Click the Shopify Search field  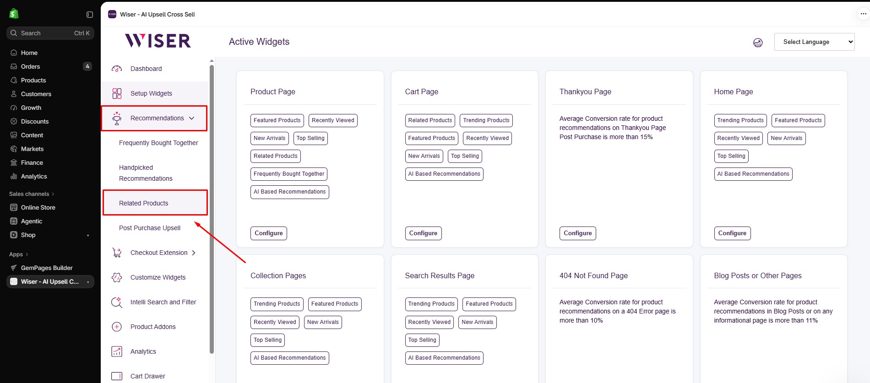pyautogui.click(x=50, y=33)
